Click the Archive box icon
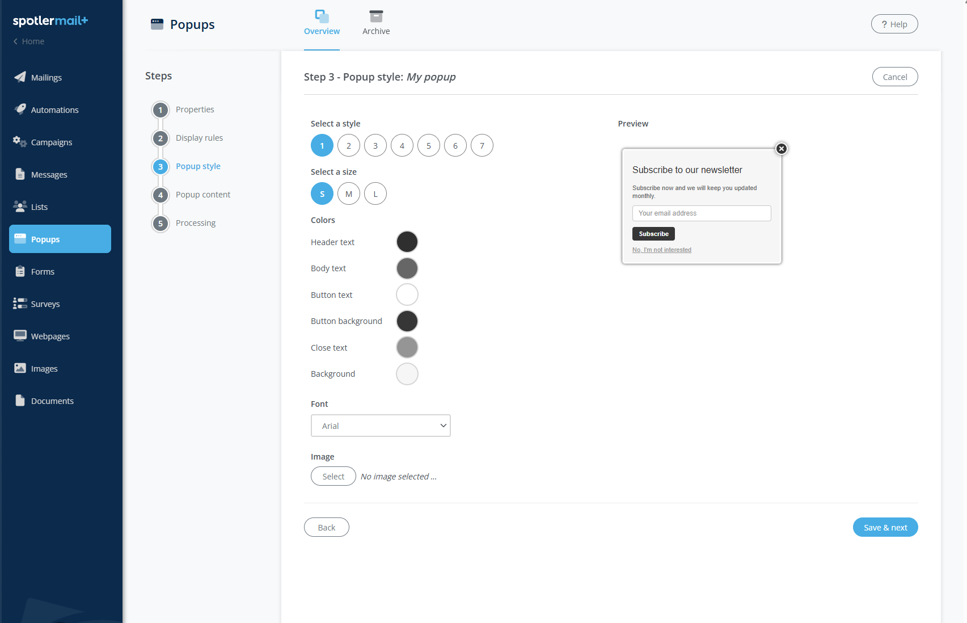967x623 pixels. (x=376, y=16)
